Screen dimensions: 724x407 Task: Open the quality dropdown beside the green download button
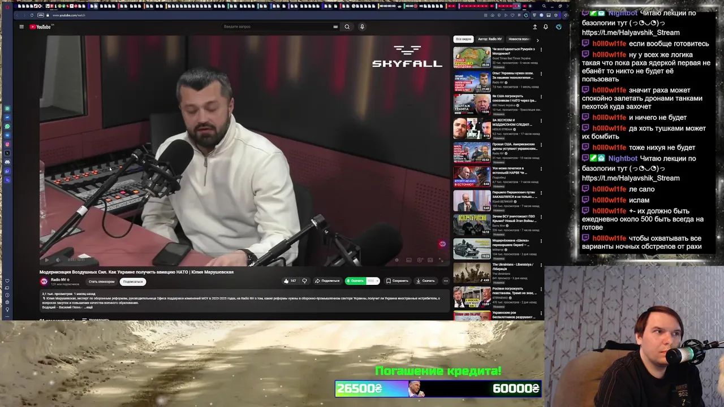tap(373, 281)
